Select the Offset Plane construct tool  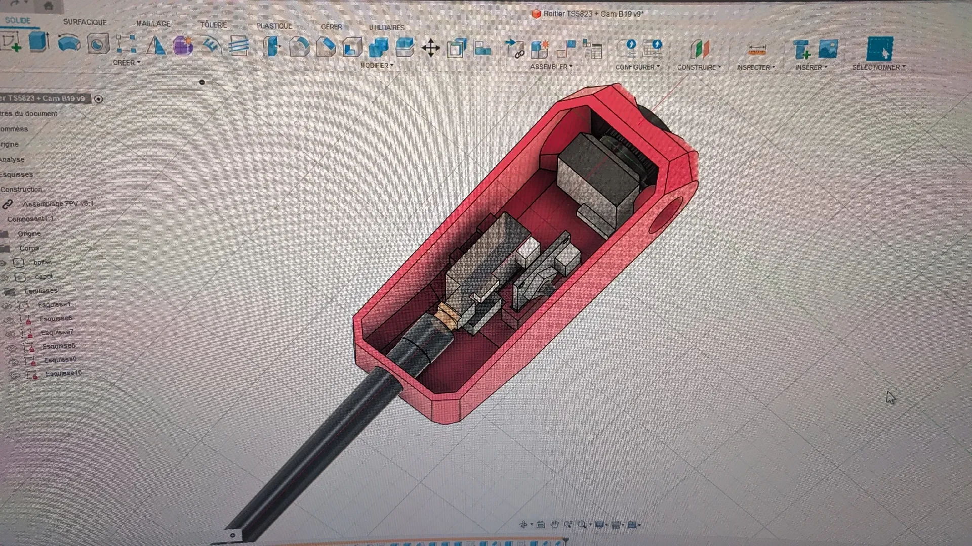tap(700, 49)
